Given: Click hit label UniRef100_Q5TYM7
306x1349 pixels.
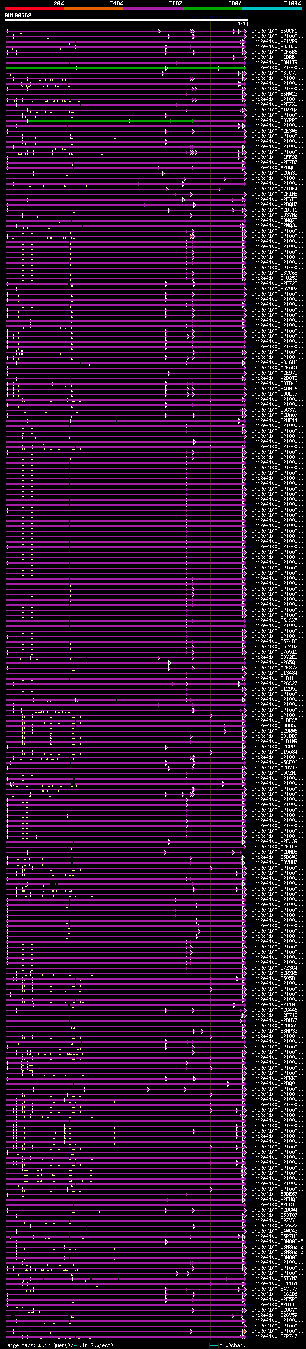Looking at the screenshot, I should pos(274,1278).
